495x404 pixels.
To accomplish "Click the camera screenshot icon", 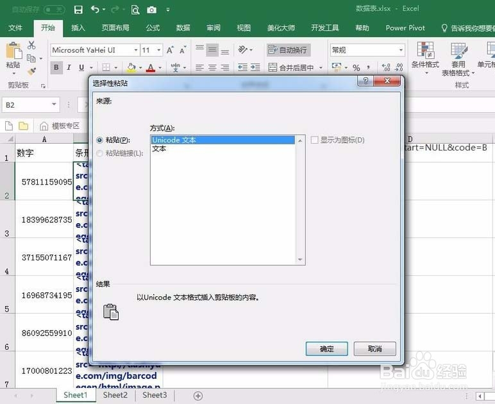I will pyautogui.click(x=151, y=10).
